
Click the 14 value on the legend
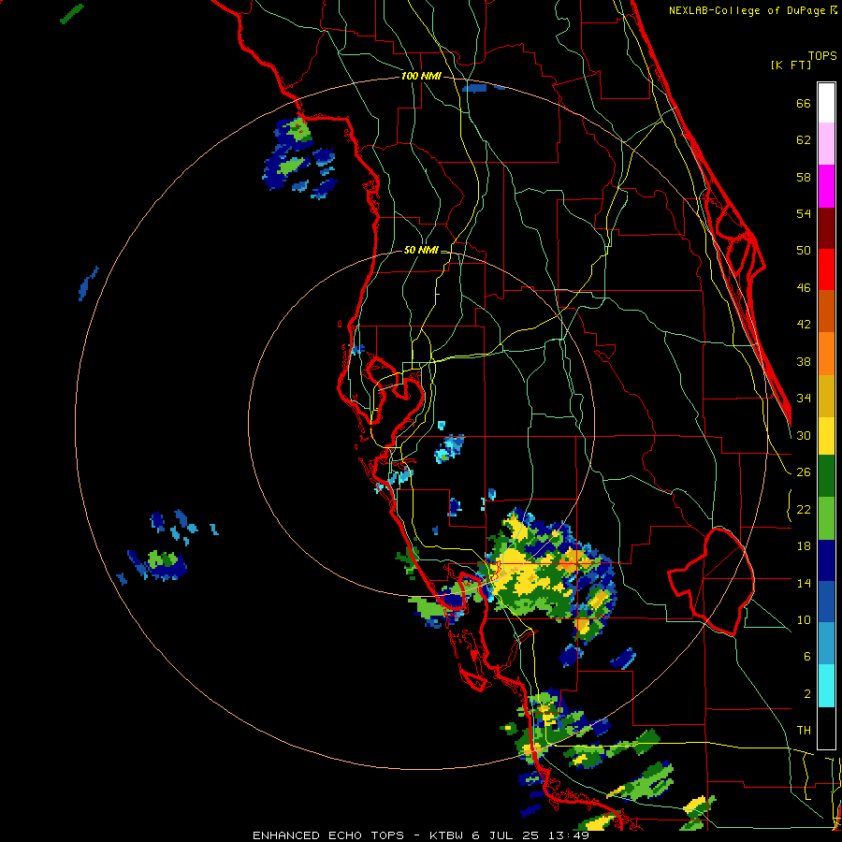click(804, 583)
